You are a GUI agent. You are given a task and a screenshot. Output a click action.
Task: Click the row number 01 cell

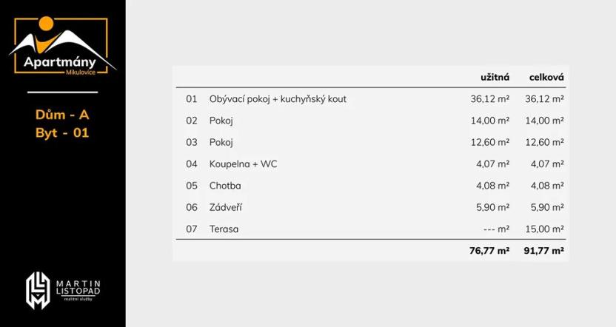coord(192,98)
